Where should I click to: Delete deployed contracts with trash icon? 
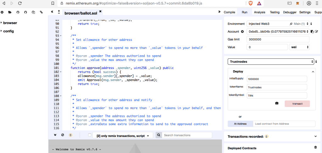click(315, 147)
